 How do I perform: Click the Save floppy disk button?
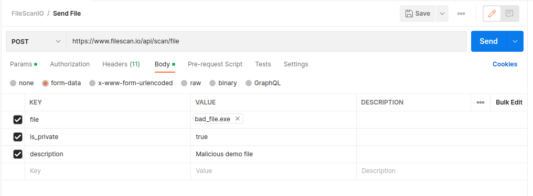tap(418, 14)
